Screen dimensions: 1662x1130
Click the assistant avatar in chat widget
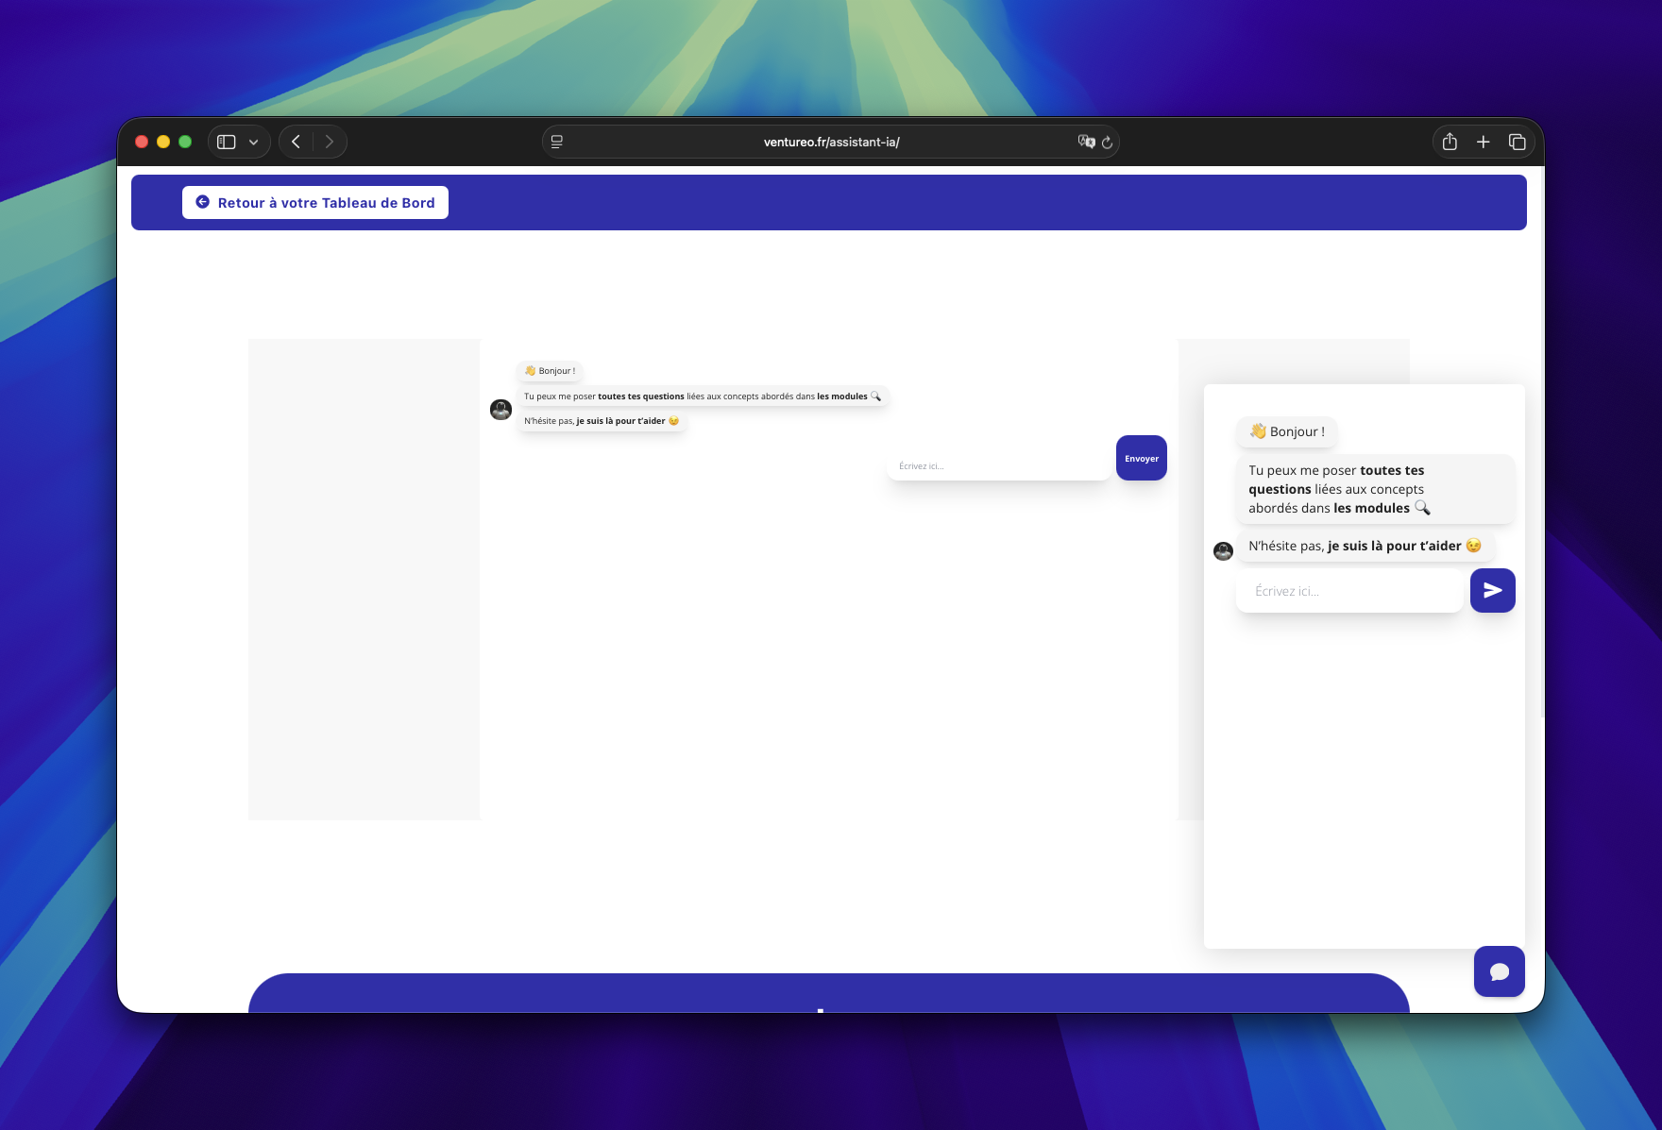coord(1224,550)
